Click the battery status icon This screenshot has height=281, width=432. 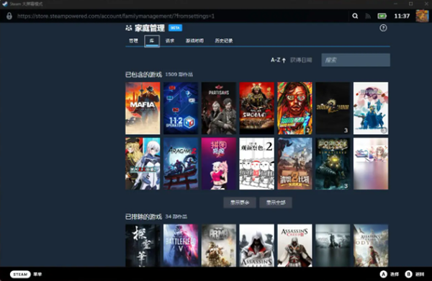point(382,16)
